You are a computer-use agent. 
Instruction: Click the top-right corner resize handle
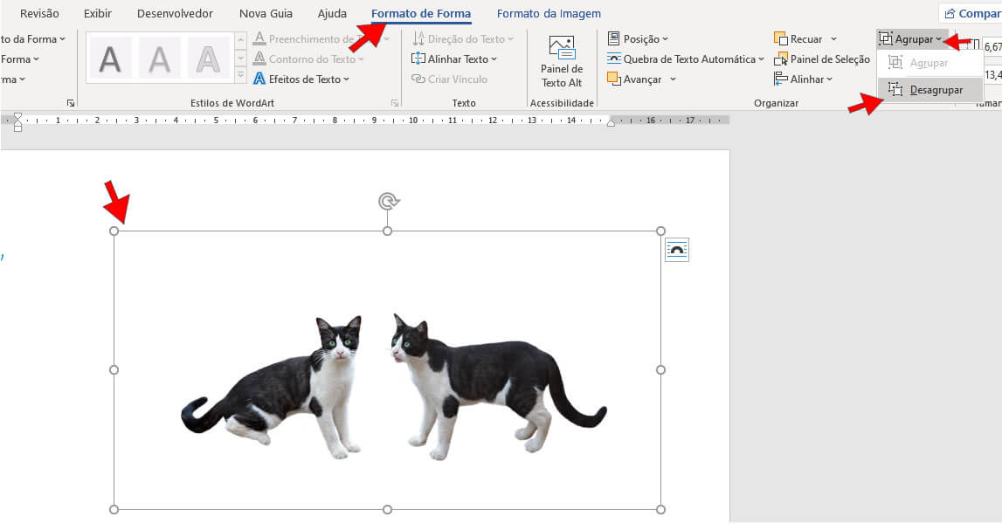[x=660, y=231]
